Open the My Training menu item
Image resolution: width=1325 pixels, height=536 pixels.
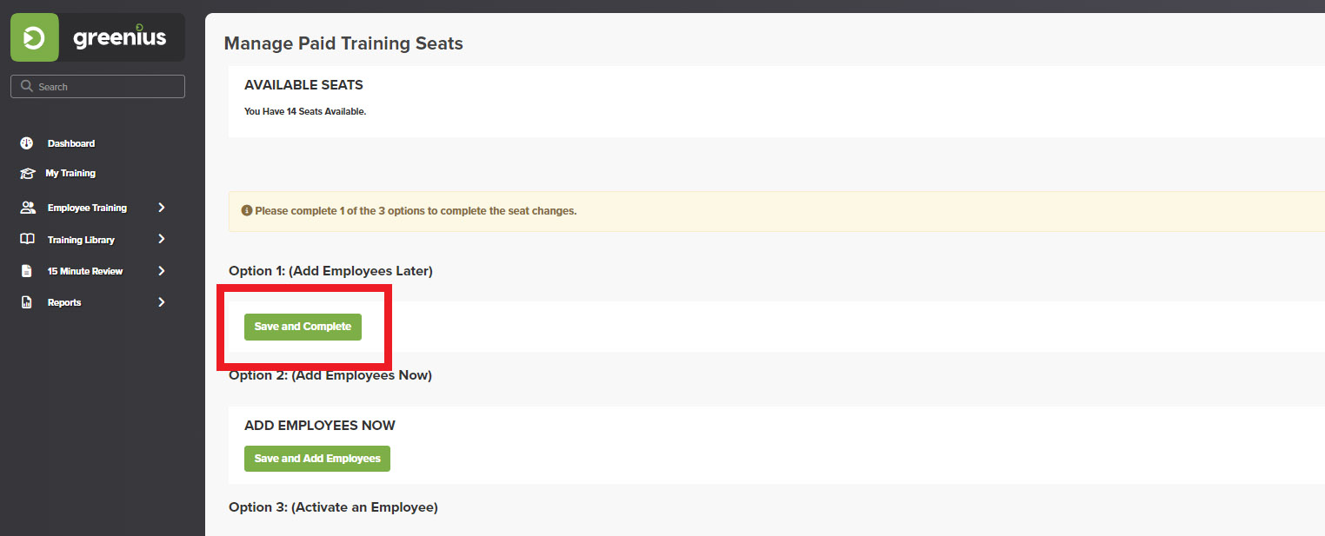(x=70, y=173)
